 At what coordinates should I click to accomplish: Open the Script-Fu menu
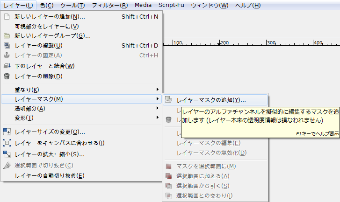[171, 5]
